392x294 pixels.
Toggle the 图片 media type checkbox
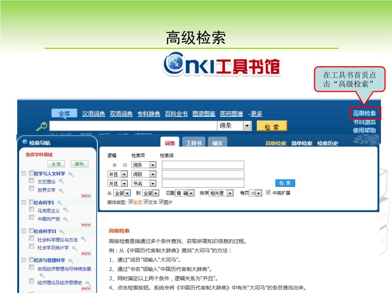coord(161,202)
